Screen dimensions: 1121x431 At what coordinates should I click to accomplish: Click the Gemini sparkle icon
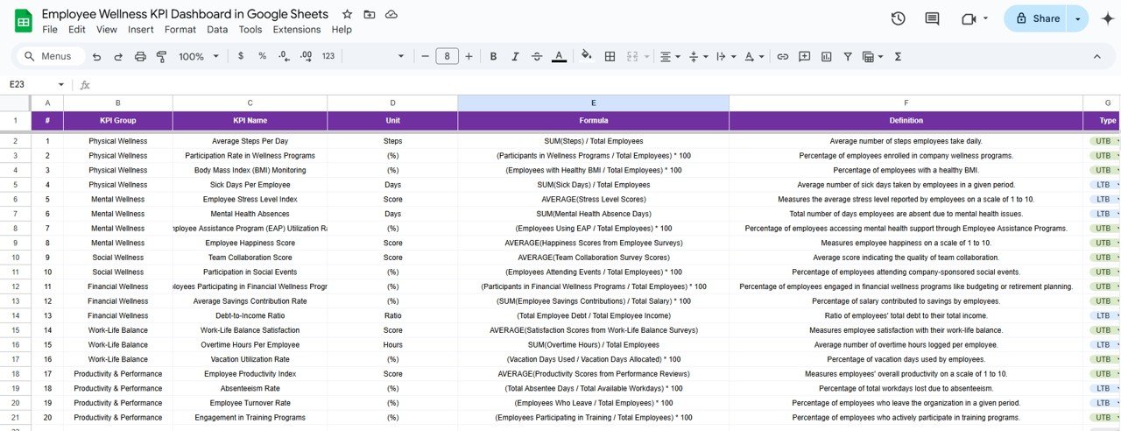click(1107, 18)
